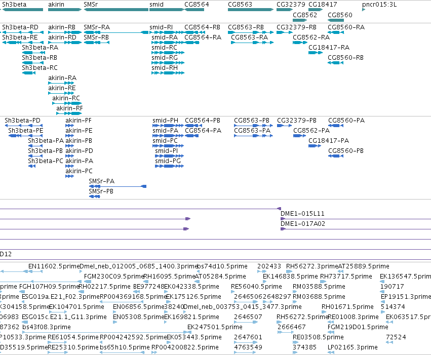The width and height of the screenshot is (431, 355).
Task: Click protein Sh3beta-PC label
Action: 46,161
